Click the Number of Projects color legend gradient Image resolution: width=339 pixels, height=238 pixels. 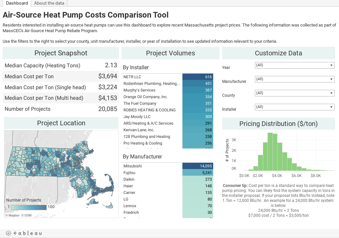click(x=29, y=207)
